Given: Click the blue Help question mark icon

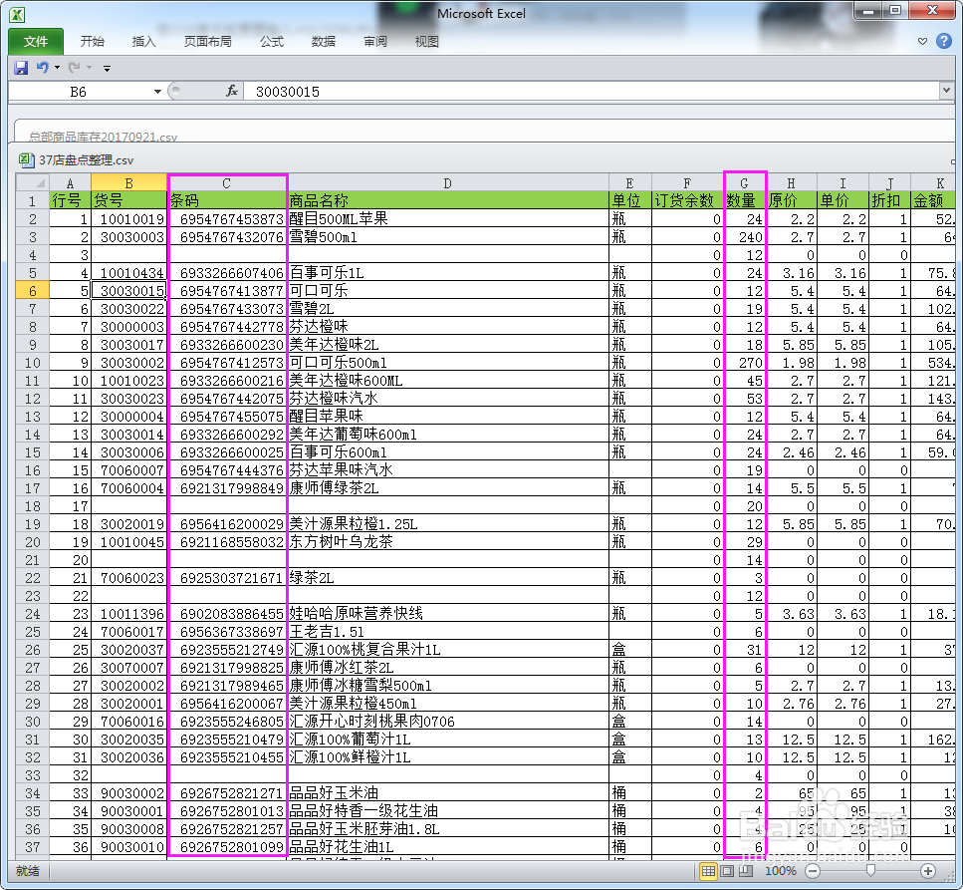Looking at the screenshot, I should pos(944,41).
